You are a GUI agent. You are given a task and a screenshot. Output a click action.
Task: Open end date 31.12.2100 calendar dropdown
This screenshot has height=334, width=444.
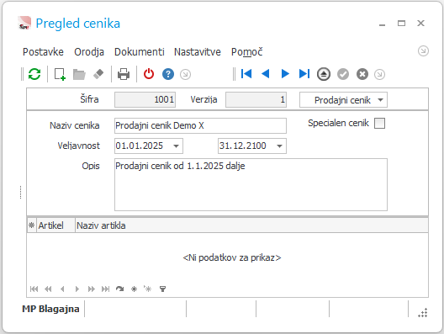(x=279, y=146)
